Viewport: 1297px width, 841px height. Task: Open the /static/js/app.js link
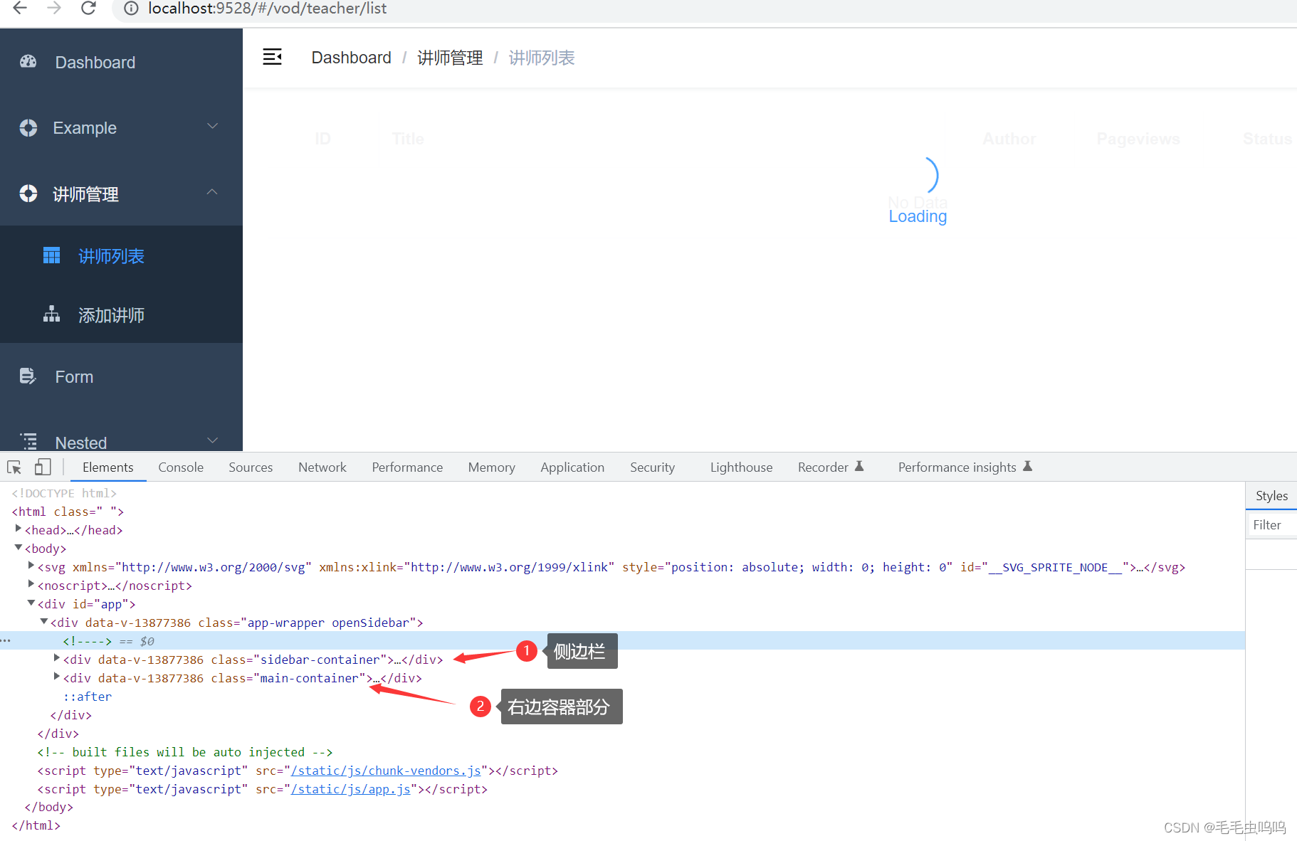[x=351, y=789]
